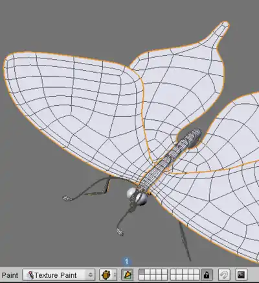
Task: Enable scene layer 6 button
Action: [x=173, y=272]
